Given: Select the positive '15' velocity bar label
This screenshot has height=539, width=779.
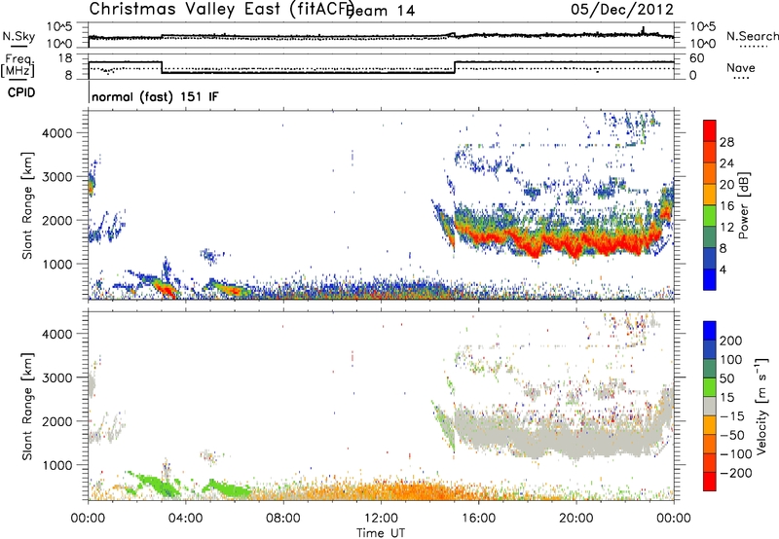Looking at the screenshot, I should (x=727, y=398).
